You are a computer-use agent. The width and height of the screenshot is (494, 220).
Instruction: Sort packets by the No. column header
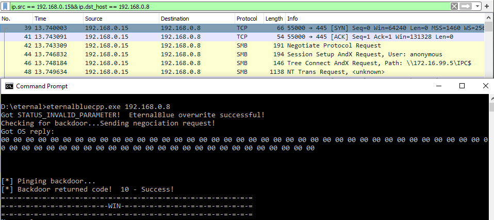pyautogui.click(x=17, y=19)
